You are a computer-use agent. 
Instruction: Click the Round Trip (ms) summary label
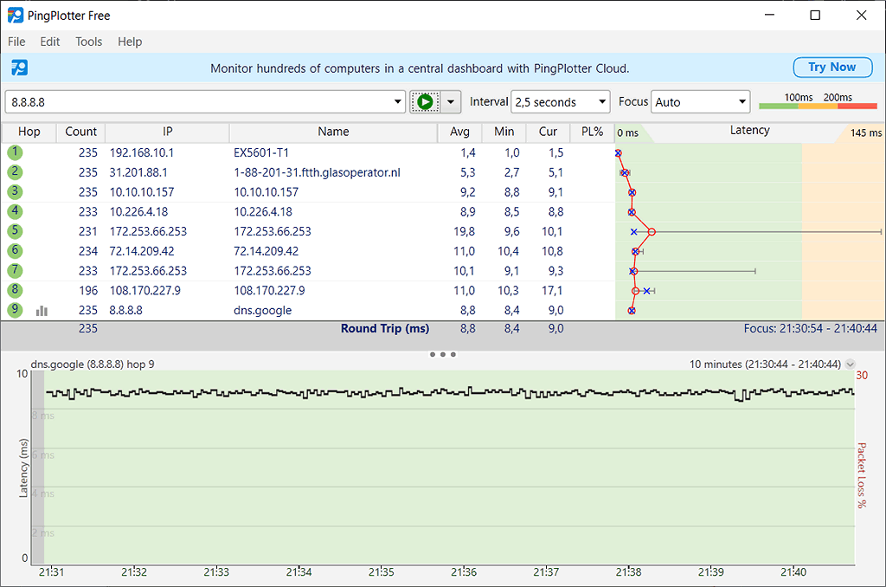click(x=385, y=328)
